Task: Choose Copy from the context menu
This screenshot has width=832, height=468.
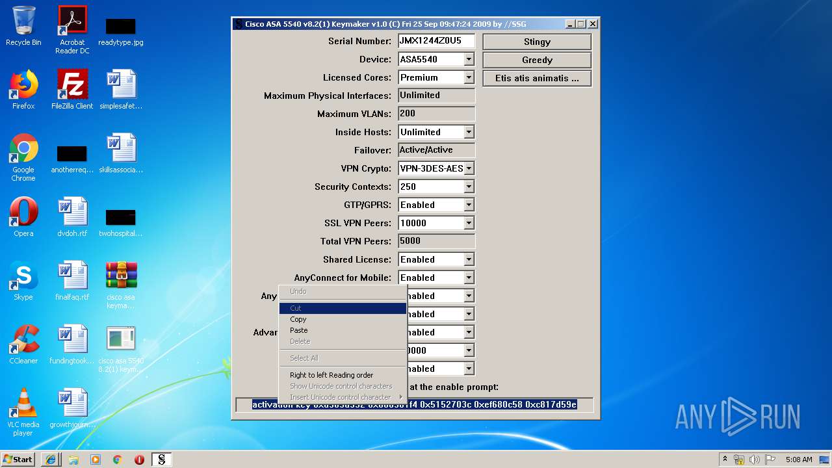Action: point(343,319)
